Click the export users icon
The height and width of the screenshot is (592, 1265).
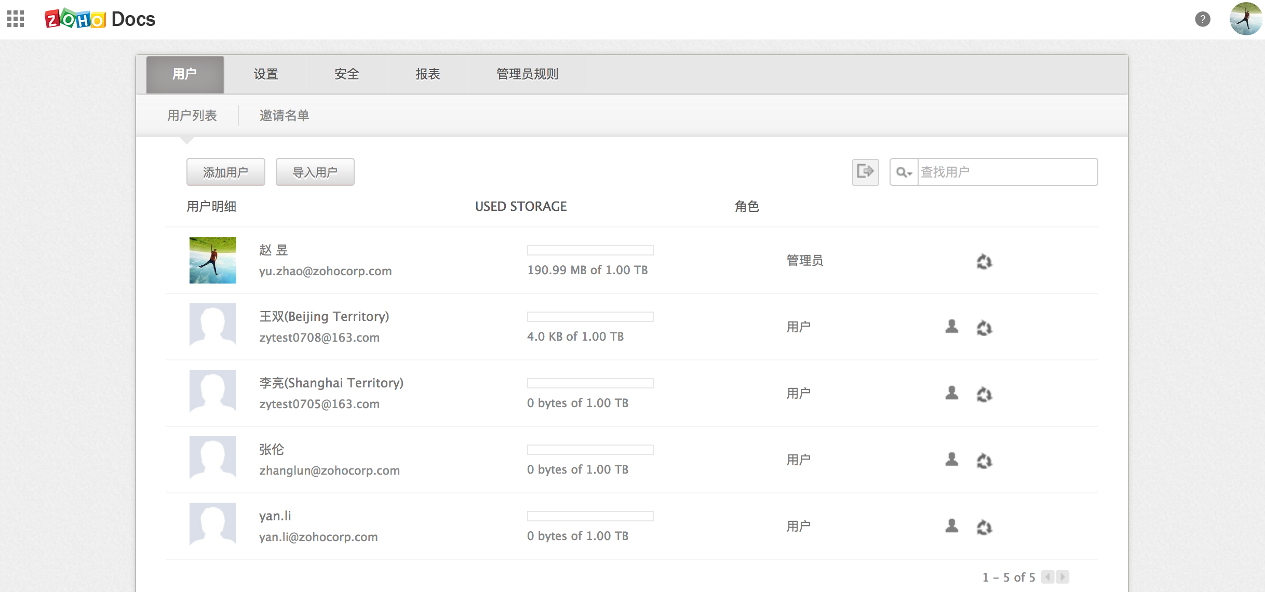(865, 172)
